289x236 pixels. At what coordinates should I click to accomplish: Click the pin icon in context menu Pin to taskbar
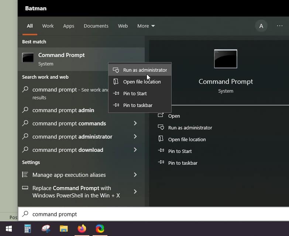[x=116, y=105]
